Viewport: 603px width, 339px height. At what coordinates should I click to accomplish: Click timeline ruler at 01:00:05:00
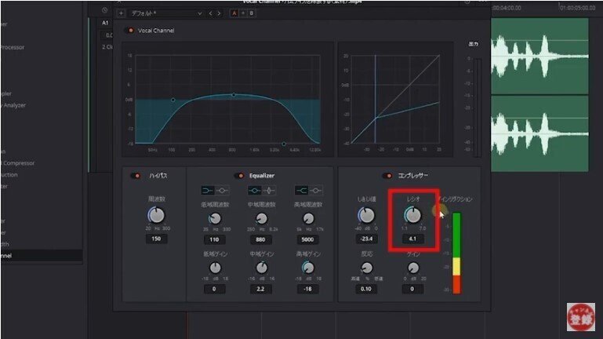tap(577, 8)
